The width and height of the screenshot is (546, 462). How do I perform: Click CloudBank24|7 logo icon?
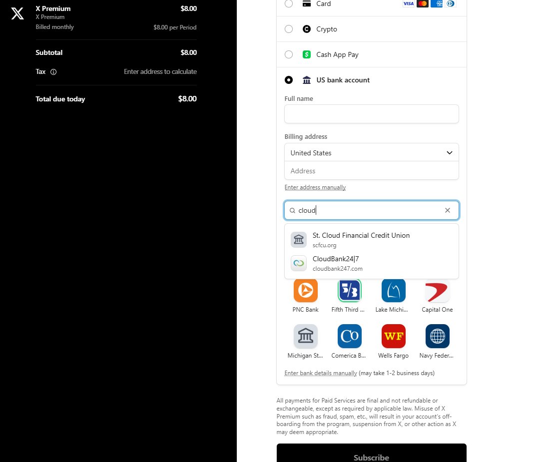298,263
